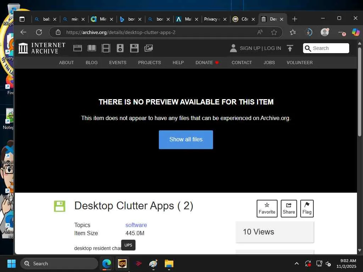Open the JOBS menu item

[269, 62]
